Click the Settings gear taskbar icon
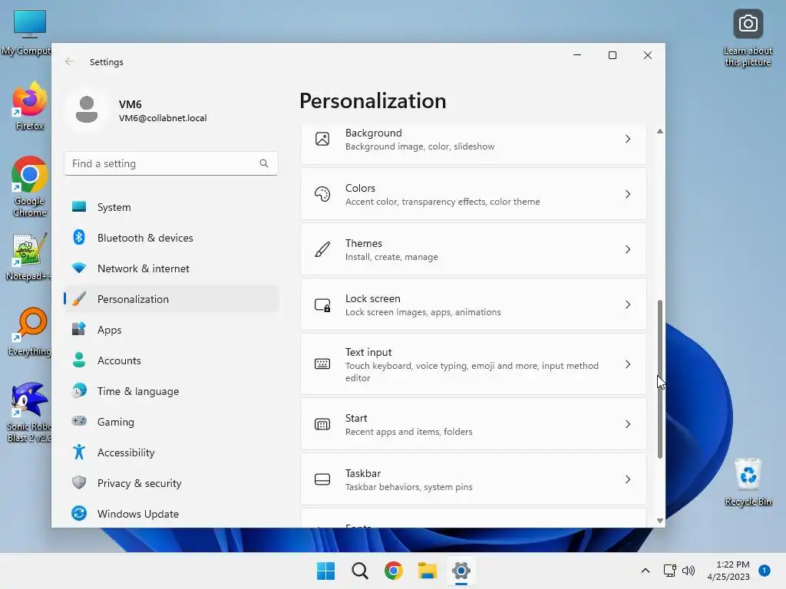This screenshot has height=589, width=786. [461, 571]
